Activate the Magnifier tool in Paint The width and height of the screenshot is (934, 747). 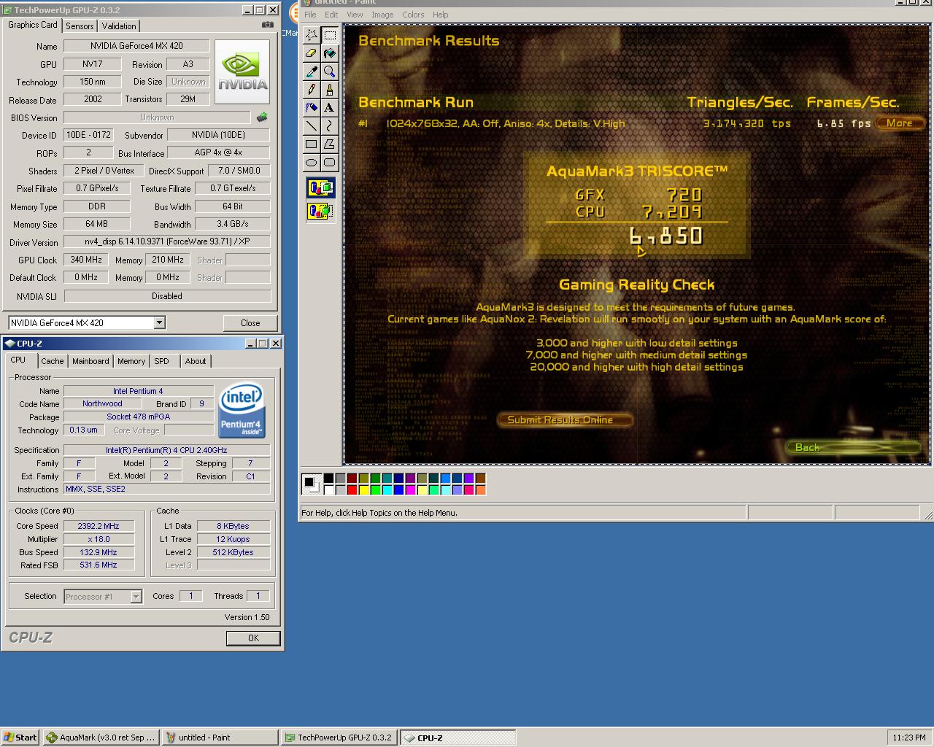[x=330, y=71]
